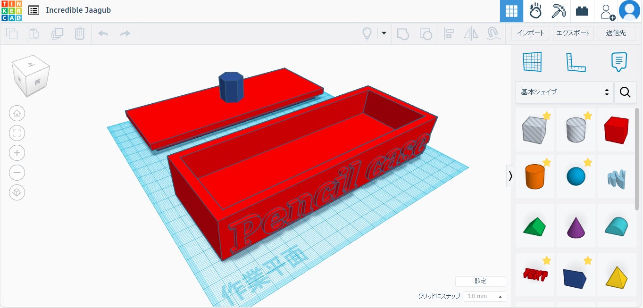Screen dimensions: 643x308
Task: Select the Workplane tool icon
Action: [x=532, y=62]
